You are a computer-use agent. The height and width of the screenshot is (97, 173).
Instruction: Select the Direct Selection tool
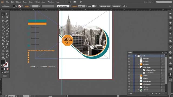(7, 14)
